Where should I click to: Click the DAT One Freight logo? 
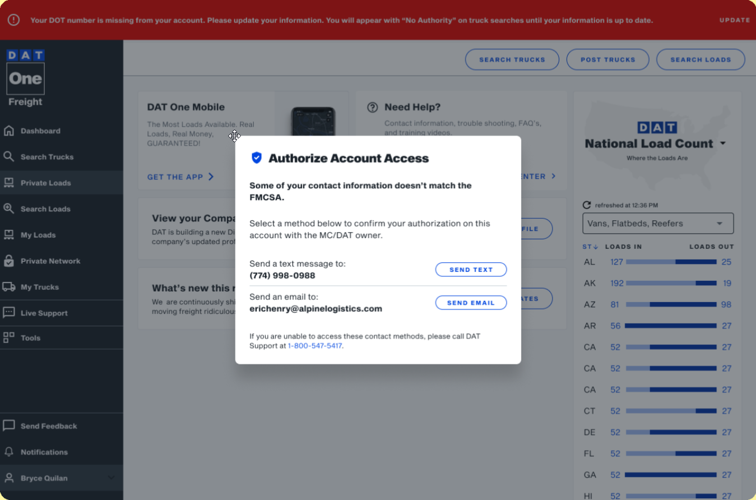click(25, 78)
